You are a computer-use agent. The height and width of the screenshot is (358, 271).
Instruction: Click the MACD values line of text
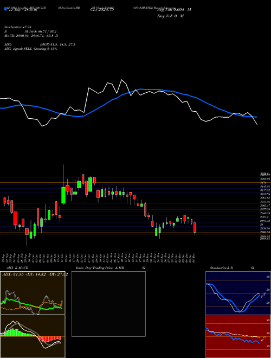pos(31,36)
